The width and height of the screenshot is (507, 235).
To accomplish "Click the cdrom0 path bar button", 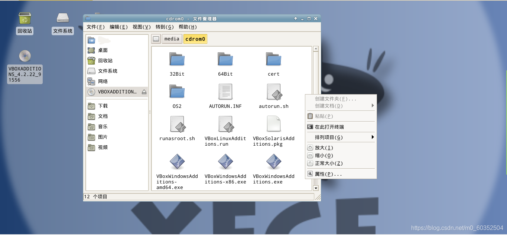I will point(195,39).
